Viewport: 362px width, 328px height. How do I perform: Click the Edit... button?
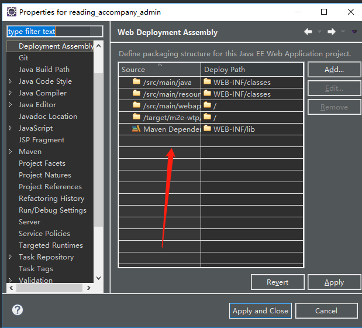pos(334,88)
